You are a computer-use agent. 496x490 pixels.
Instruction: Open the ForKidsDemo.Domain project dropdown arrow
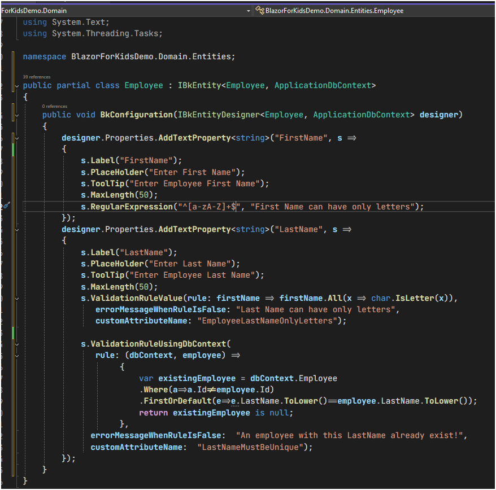[249, 11]
